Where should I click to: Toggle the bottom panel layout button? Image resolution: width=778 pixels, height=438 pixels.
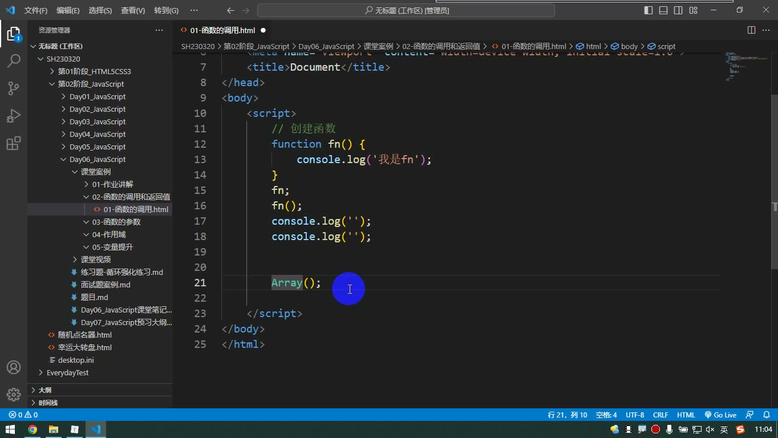point(663,10)
